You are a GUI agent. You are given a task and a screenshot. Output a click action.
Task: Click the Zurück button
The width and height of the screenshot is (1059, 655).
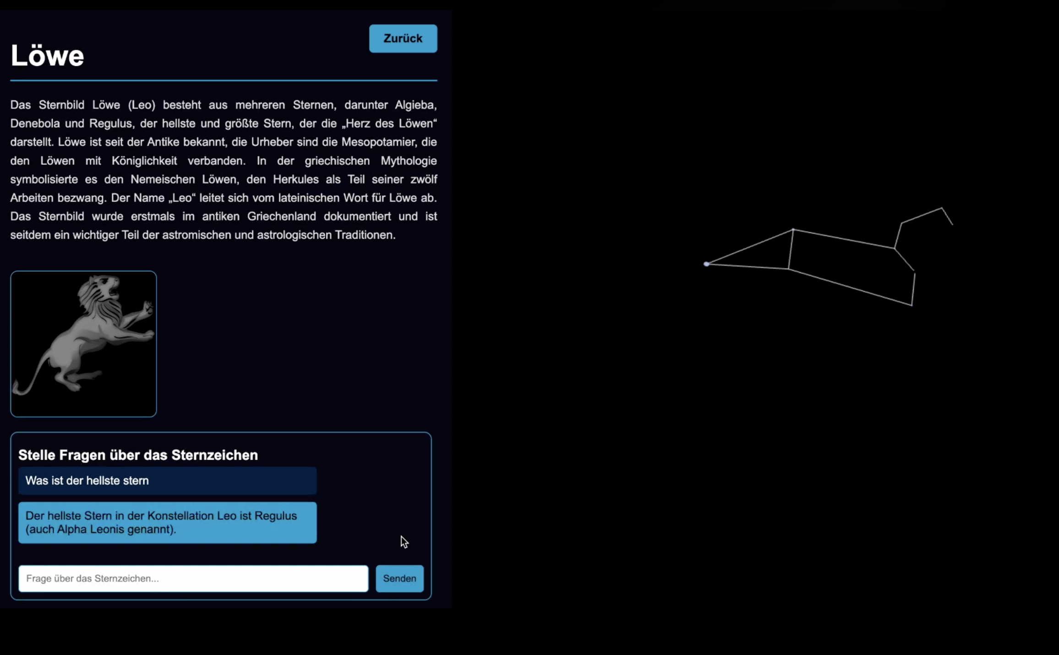(x=403, y=38)
